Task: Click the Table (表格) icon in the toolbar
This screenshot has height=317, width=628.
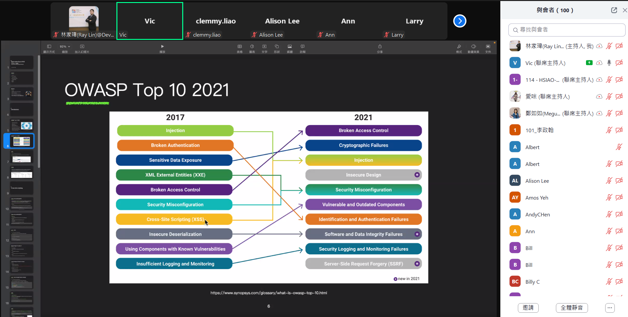Action: coord(240,47)
